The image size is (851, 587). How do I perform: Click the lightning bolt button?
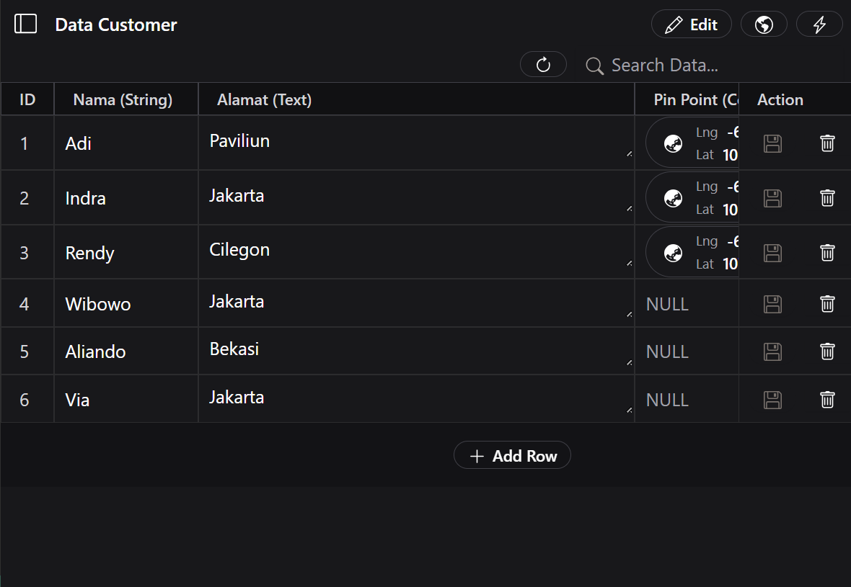819,24
